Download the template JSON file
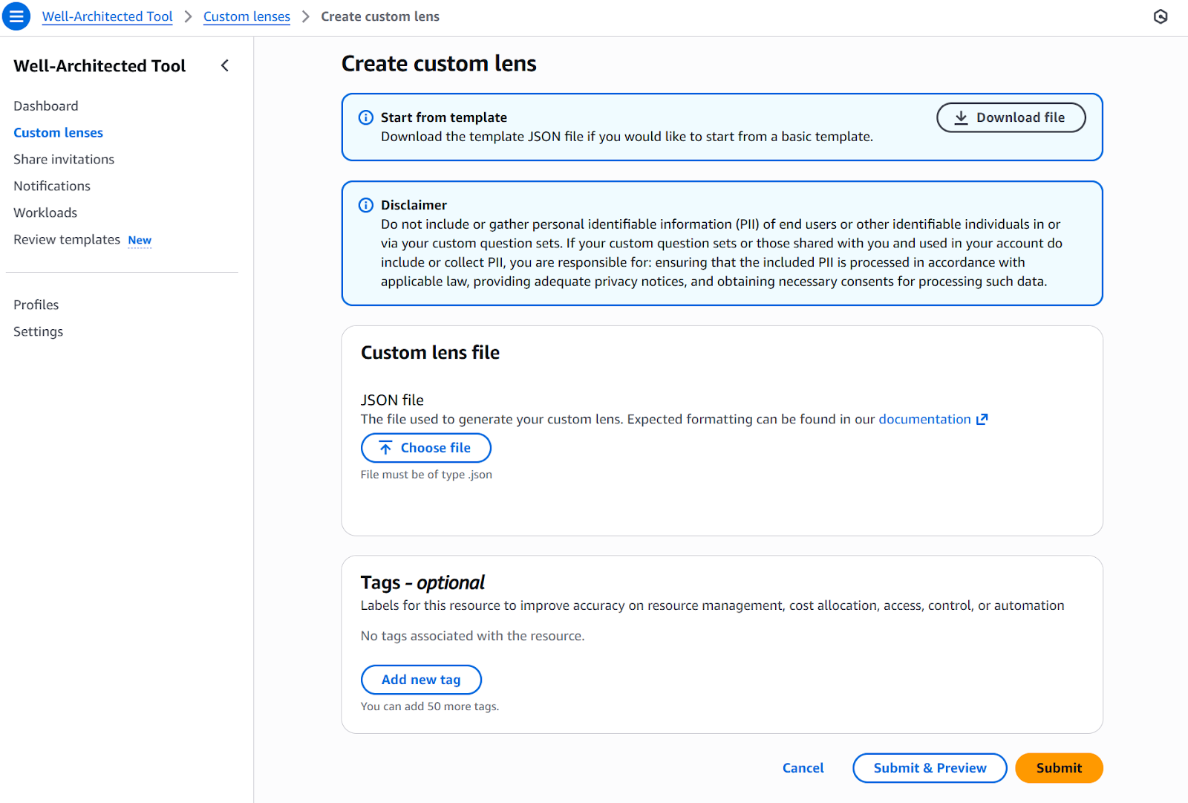 [1011, 117]
